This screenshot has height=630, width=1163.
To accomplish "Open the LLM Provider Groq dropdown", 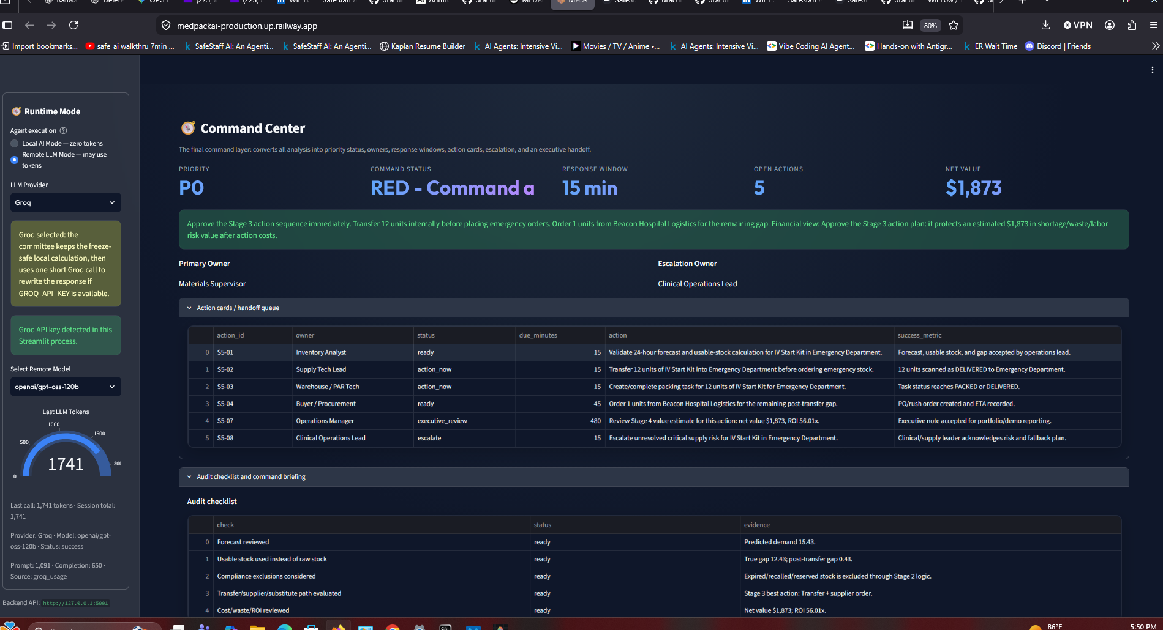I will [66, 202].
